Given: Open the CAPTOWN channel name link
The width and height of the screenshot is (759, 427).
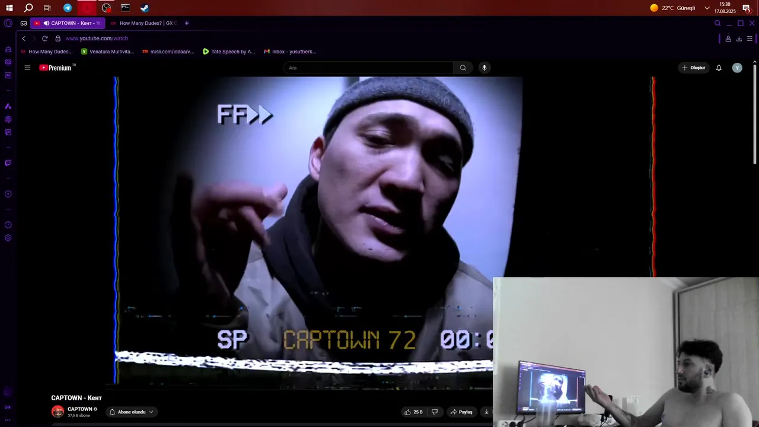Looking at the screenshot, I should pyautogui.click(x=79, y=409).
